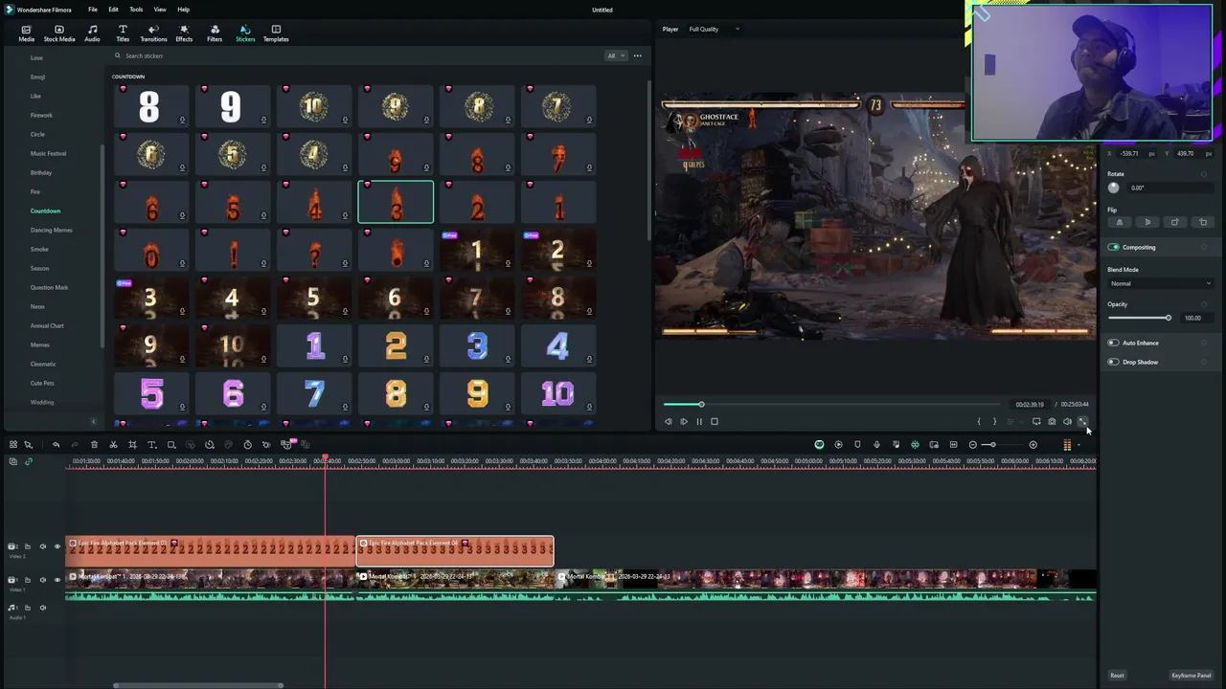Select the selected fire number 3 sticker

click(x=396, y=202)
